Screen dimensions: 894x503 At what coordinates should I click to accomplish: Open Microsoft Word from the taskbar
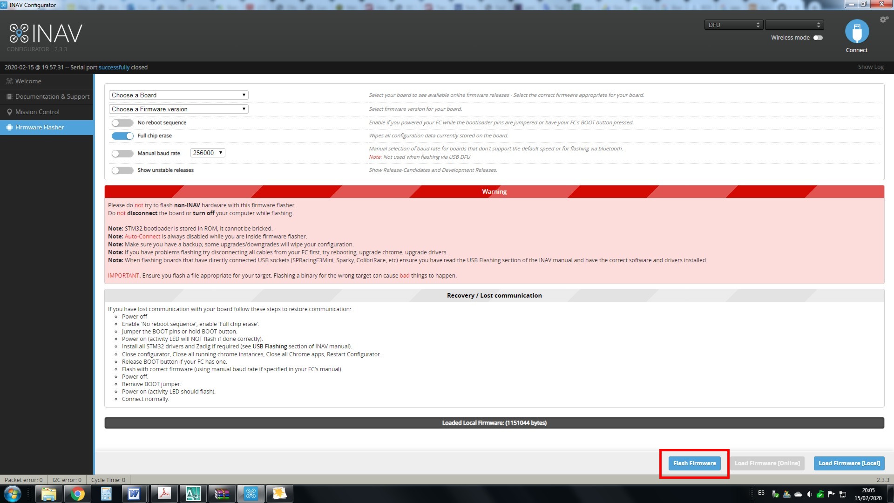(x=134, y=494)
